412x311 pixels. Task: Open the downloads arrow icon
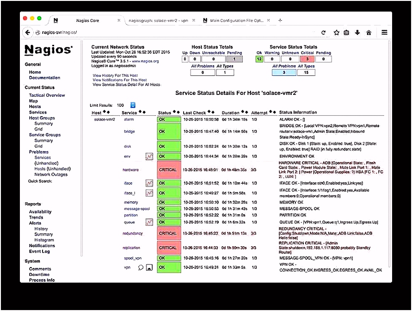(x=357, y=32)
